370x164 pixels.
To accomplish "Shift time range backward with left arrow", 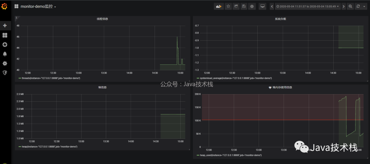I will click(272, 6).
